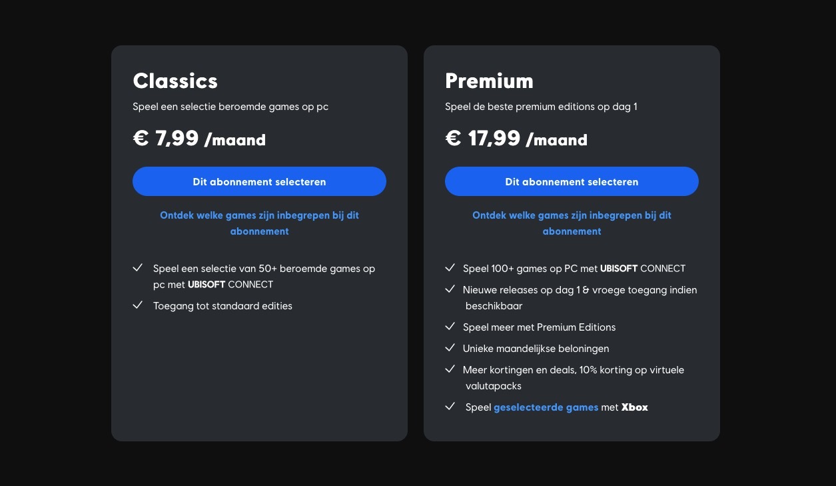Click checkmark beside 'Speel meer met Premium Editions'

point(450,327)
